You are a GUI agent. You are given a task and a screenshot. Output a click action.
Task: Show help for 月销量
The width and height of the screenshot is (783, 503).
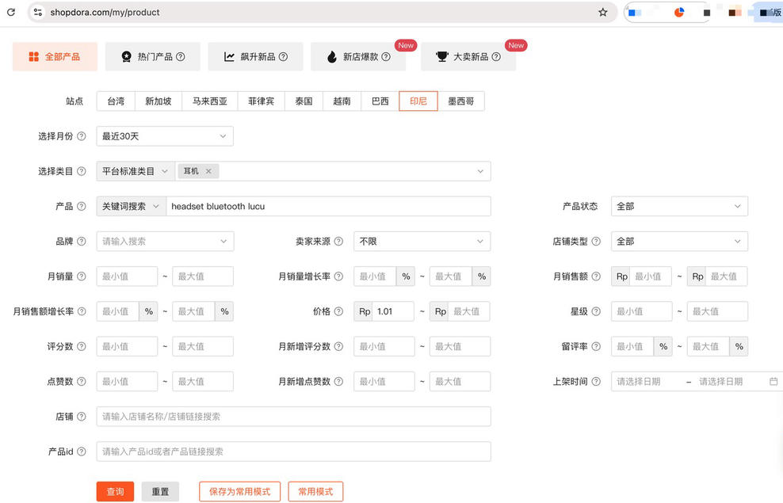point(82,276)
